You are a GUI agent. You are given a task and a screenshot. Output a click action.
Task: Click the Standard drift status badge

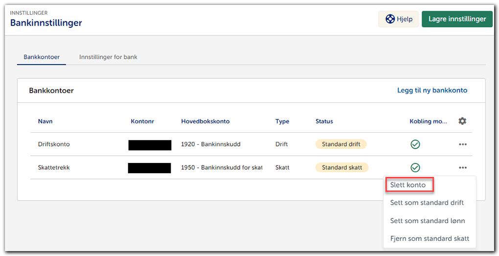341,144
